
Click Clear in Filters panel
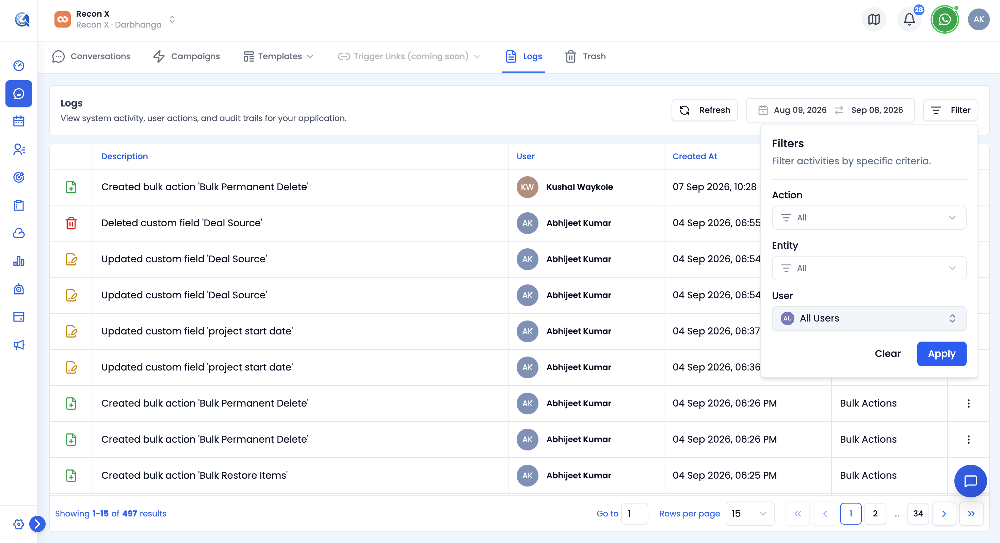coord(887,353)
